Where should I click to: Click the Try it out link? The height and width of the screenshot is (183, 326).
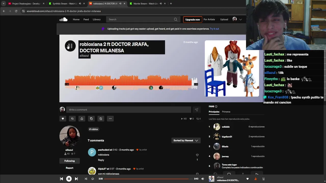click(214, 29)
